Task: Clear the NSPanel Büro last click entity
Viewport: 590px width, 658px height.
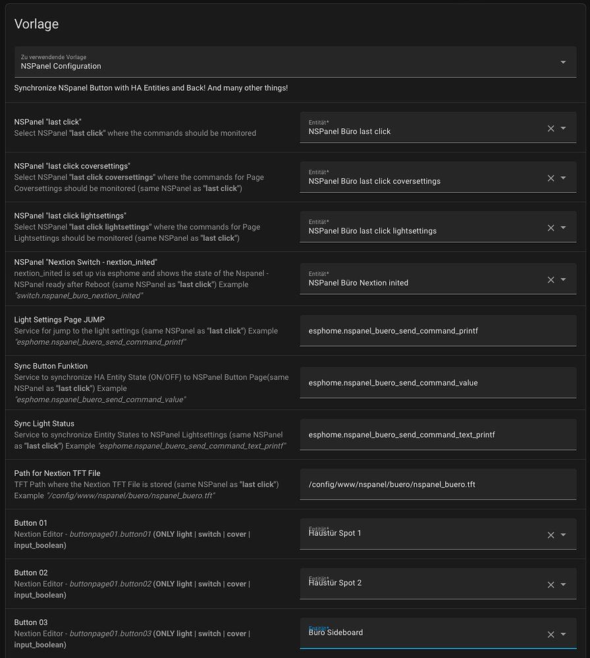Action: (551, 128)
